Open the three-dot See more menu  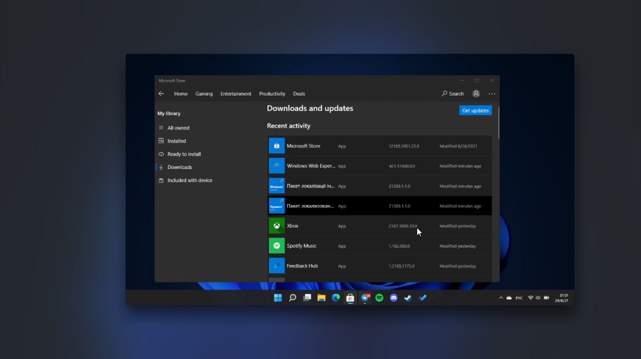492,93
